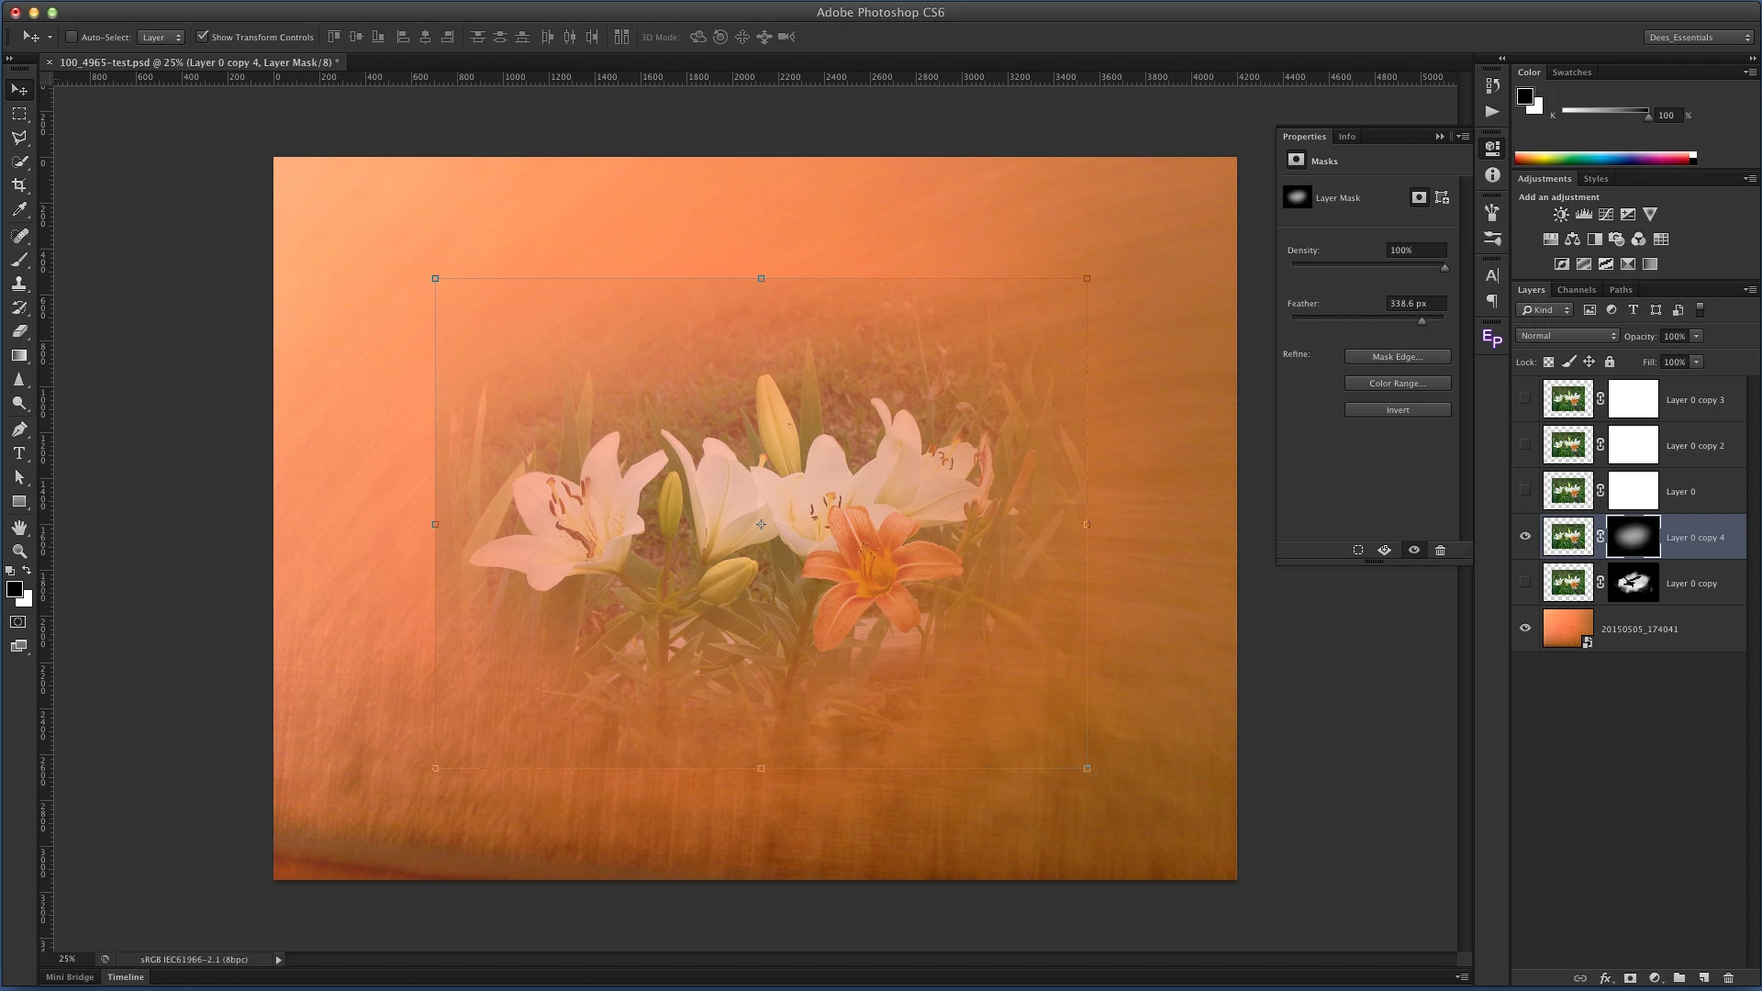Click the mask Feather slider
The width and height of the screenshot is (1762, 991).
point(1422,320)
